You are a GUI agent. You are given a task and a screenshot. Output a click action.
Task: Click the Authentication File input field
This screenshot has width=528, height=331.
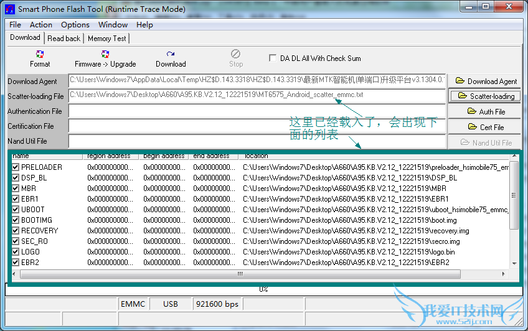point(257,111)
